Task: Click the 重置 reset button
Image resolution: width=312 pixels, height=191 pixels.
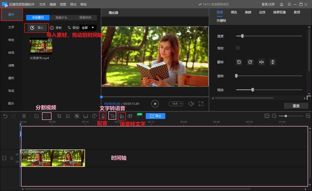Action: [x=296, y=106]
